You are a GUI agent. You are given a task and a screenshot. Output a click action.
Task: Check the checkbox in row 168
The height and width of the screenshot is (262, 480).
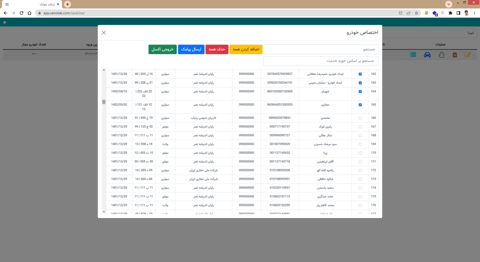[x=360, y=135]
